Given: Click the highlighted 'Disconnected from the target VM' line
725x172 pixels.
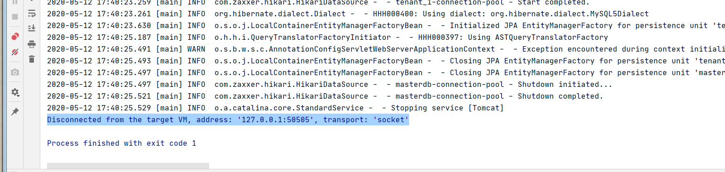Looking at the screenshot, I should (x=228, y=119).
